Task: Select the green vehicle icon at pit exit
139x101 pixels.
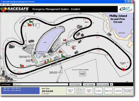Action: coord(63,56)
